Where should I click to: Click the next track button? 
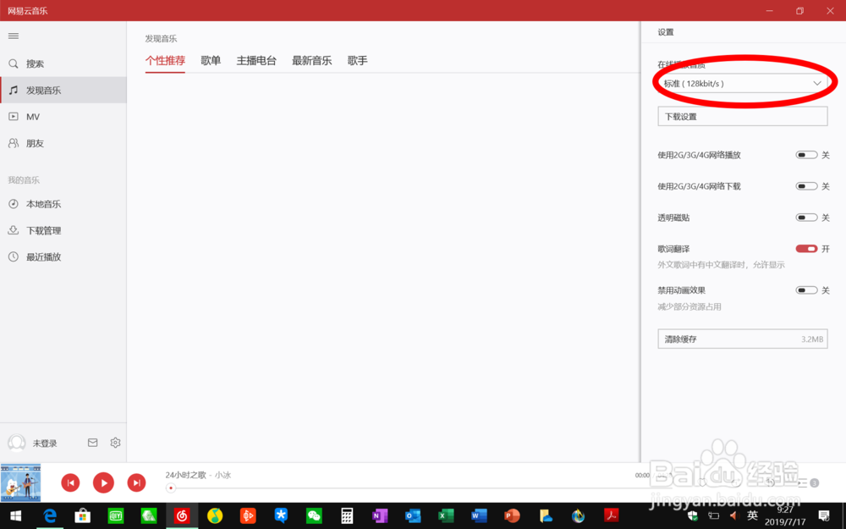(x=136, y=482)
